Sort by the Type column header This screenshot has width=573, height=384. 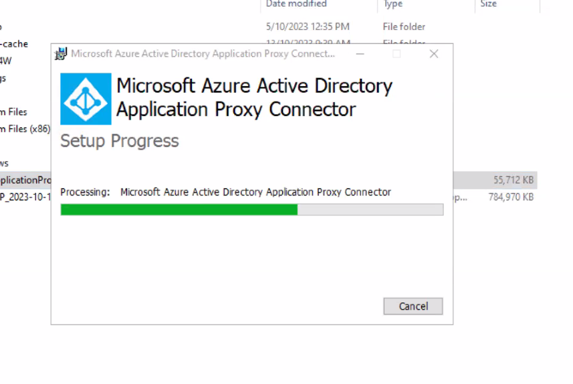click(x=393, y=4)
